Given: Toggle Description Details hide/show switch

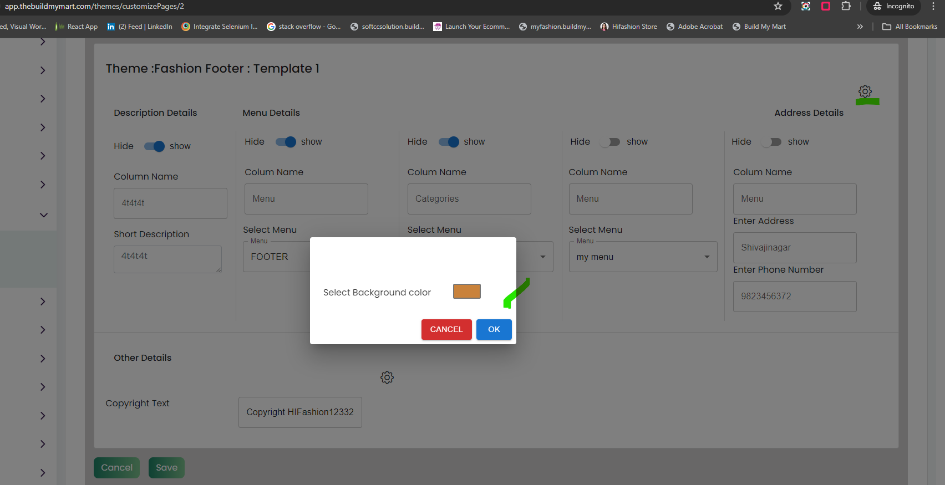Looking at the screenshot, I should coord(154,146).
